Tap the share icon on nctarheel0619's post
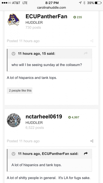103x183 pixels. tap(92, 141)
